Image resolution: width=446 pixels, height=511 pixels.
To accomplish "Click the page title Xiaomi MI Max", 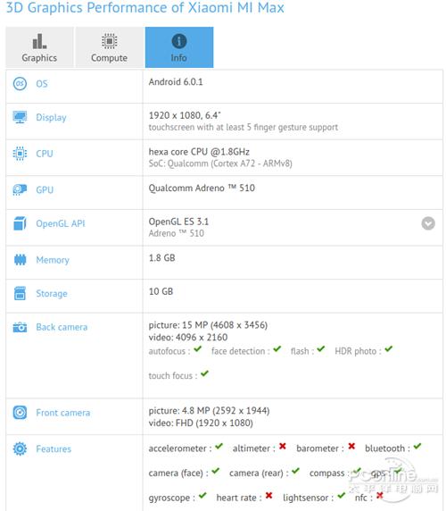I will point(236,8).
